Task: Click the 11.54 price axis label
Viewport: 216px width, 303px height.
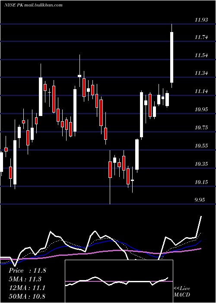Action: pyautogui.click(x=201, y=55)
